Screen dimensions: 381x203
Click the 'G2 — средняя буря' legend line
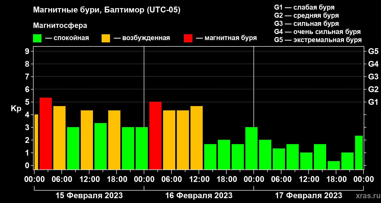pyautogui.click(x=306, y=15)
